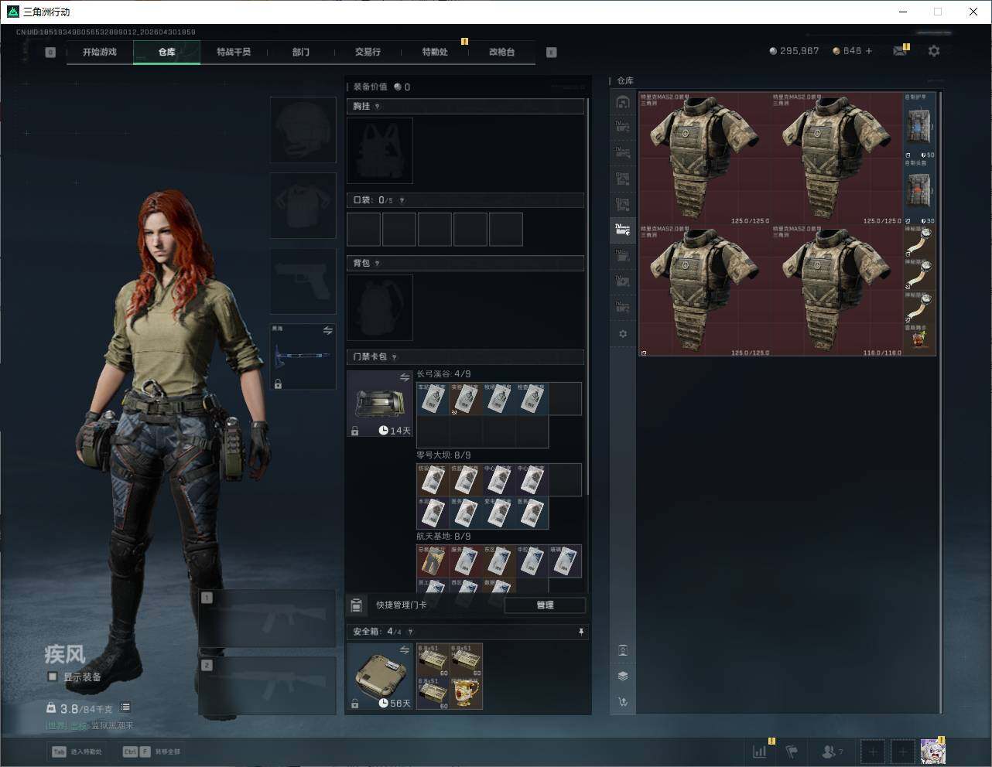The width and height of the screenshot is (992, 767).
Task: Select the 仓库 tab
Action: click(x=167, y=53)
